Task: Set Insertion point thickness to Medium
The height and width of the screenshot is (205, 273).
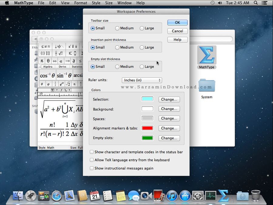Action: [124, 47]
